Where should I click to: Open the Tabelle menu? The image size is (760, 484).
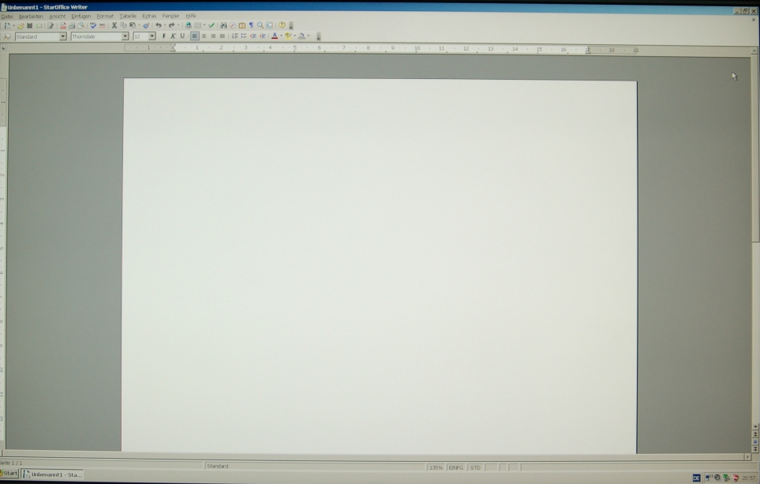(128, 16)
